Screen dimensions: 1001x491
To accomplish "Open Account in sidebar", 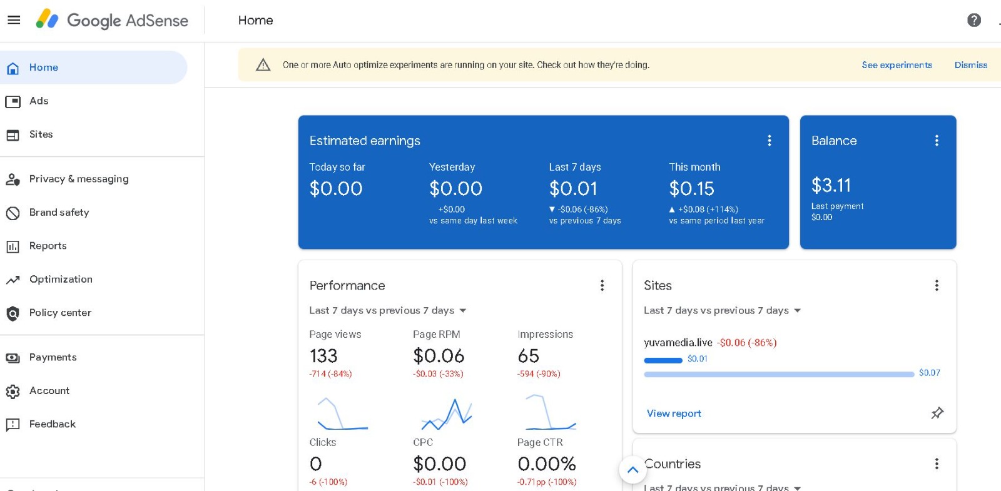I will (x=94, y=391).
